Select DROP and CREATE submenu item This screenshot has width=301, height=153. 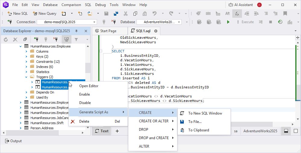[153, 138]
